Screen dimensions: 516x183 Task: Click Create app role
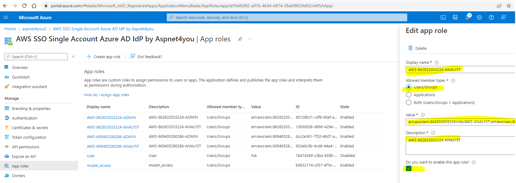pyautogui.click(x=103, y=57)
